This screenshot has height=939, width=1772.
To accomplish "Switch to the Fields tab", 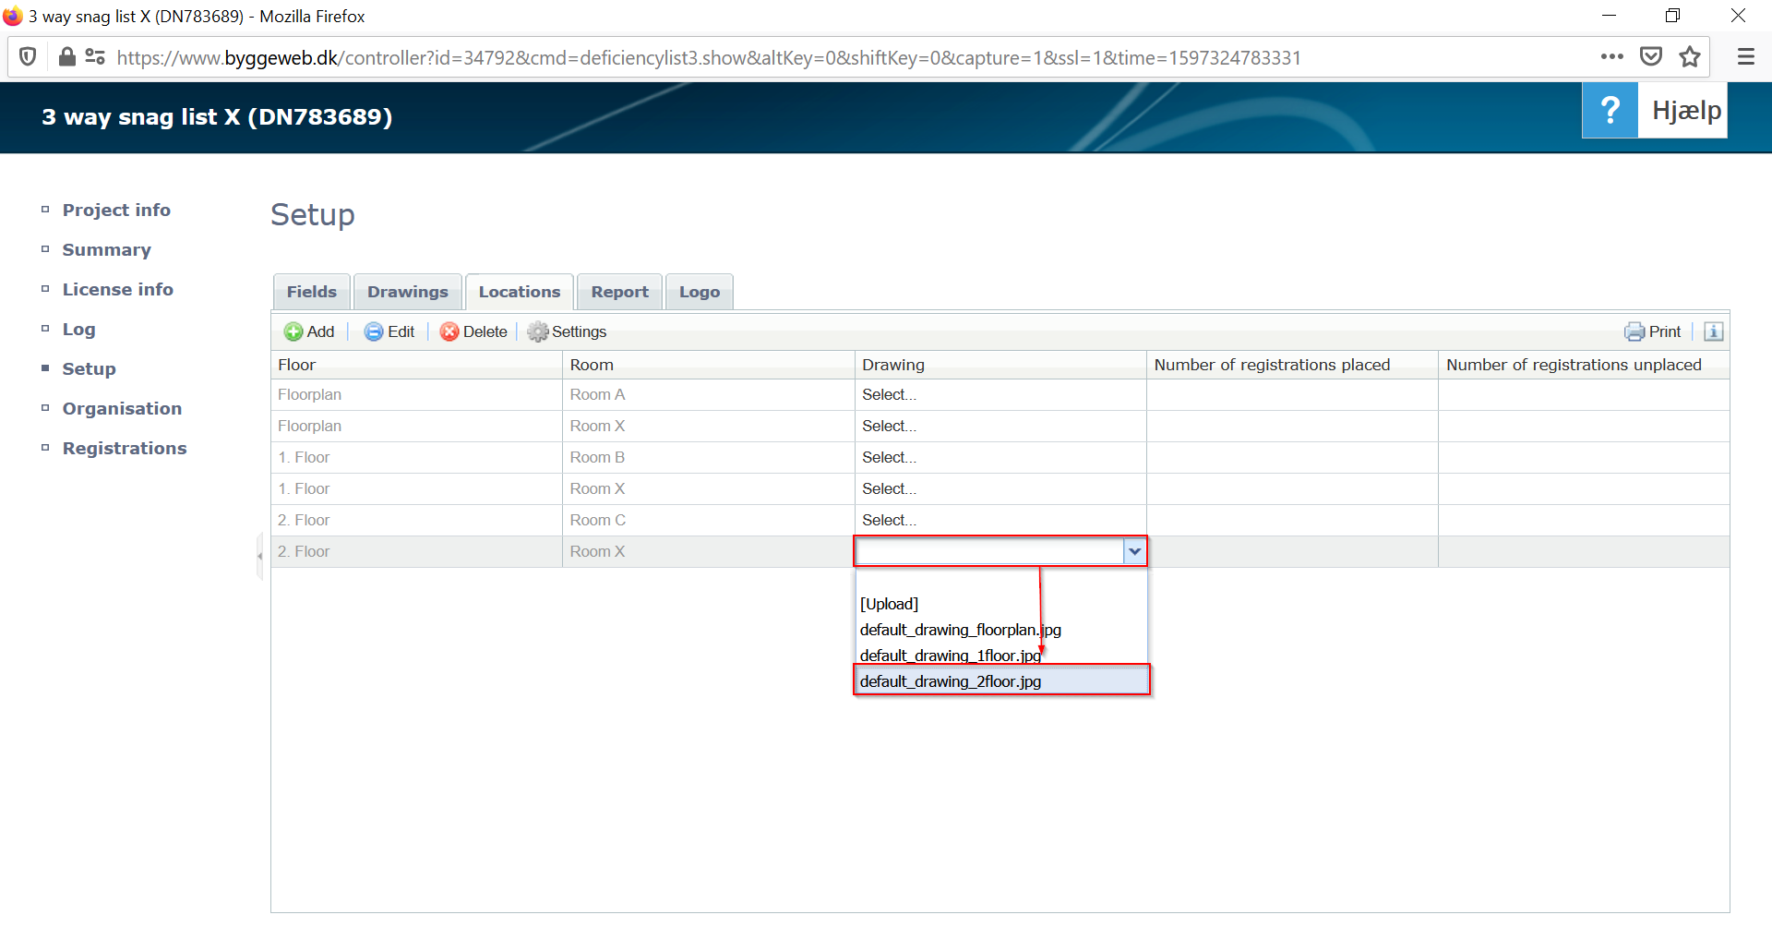I will pos(312,292).
